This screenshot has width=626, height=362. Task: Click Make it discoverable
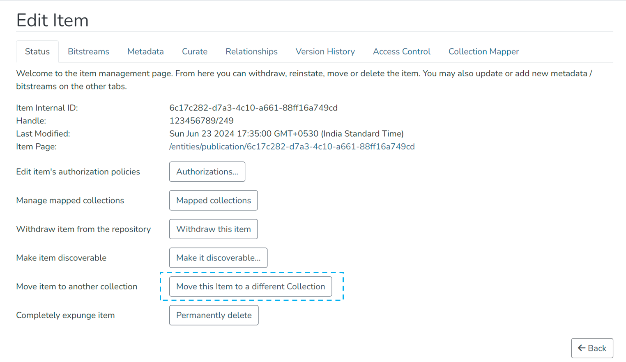pos(218,258)
